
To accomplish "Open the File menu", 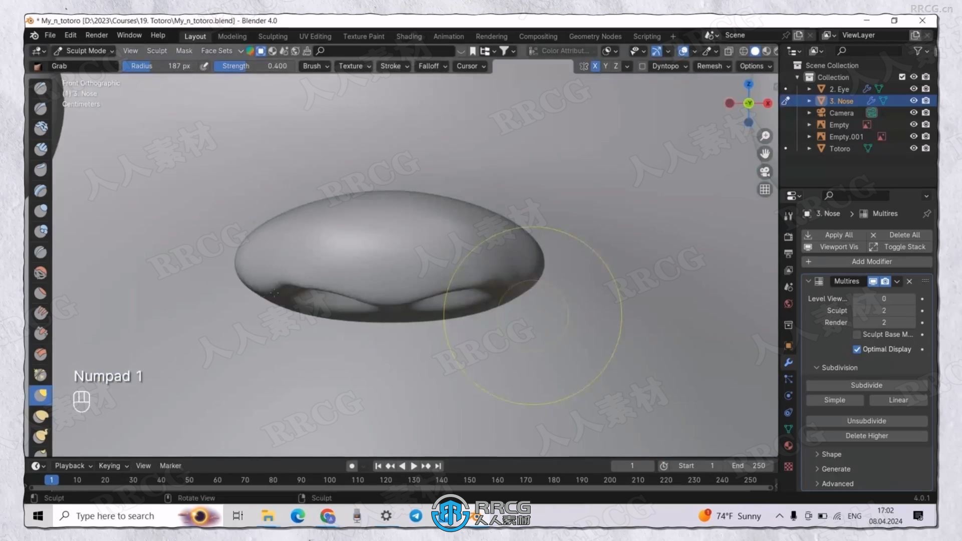I will 50,35.
